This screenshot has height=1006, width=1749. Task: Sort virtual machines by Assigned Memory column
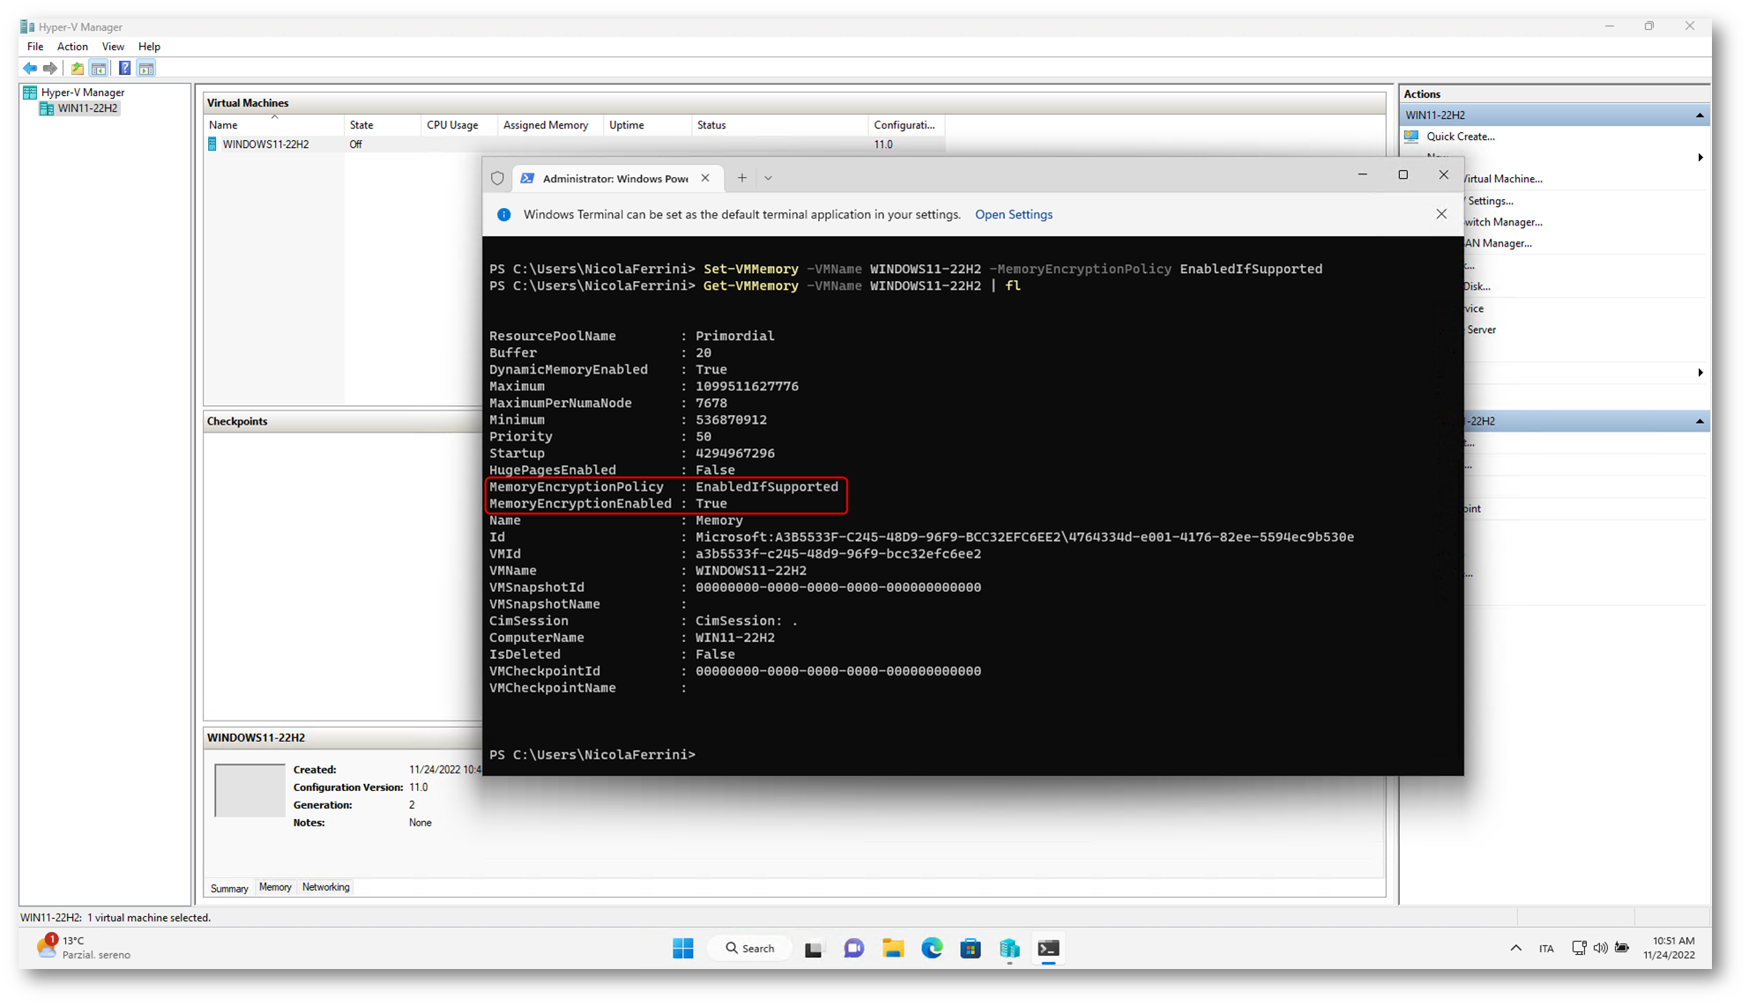tap(550, 125)
